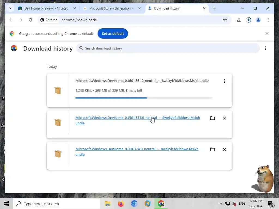279x209 pixels.
Task: Close the Download history tab
Action: tap(204, 8)
